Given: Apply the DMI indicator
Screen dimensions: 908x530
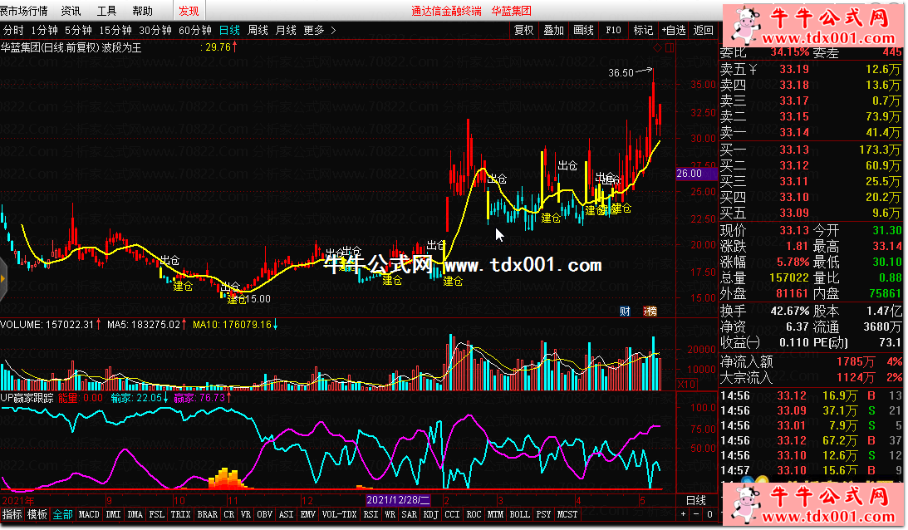Looking at the screenshot, I should pos(114,514).
